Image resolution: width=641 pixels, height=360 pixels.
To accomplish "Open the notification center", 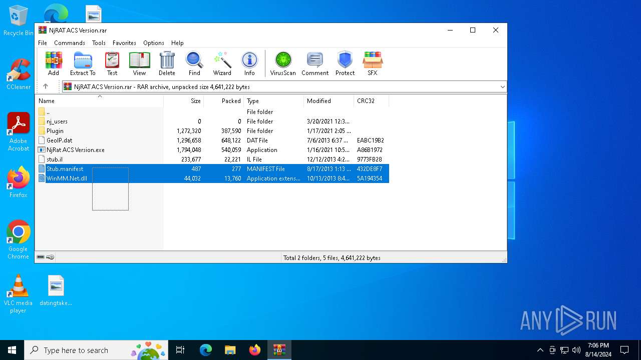I will tap(624, 350).
